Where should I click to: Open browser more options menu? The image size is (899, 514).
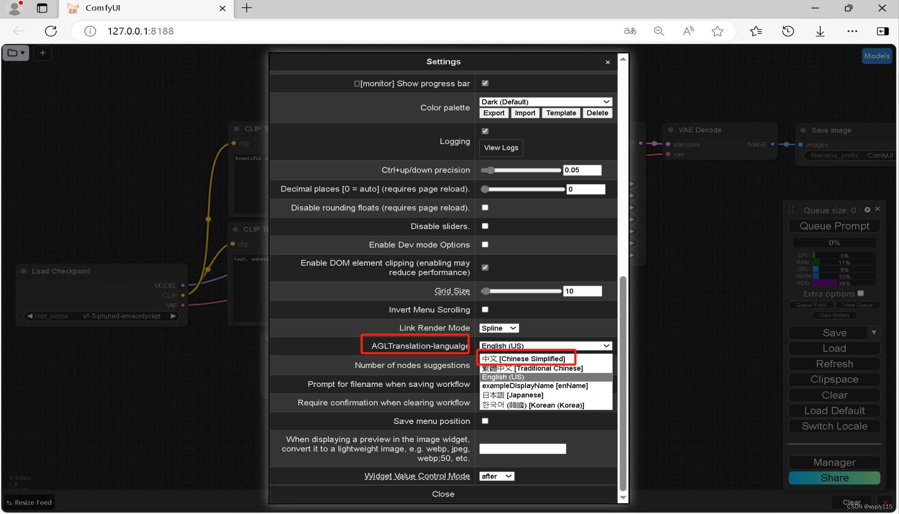point(852,31)
